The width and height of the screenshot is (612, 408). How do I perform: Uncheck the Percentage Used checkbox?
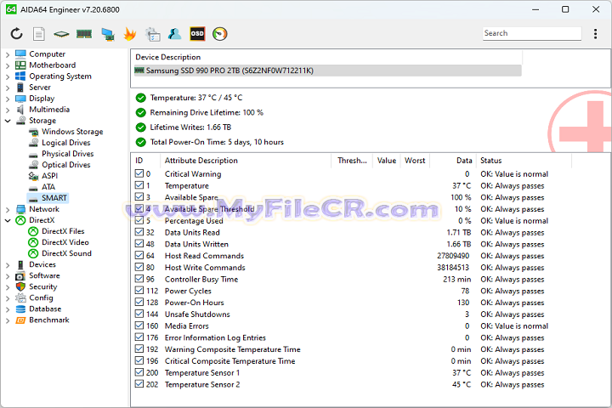pos(139,220)
